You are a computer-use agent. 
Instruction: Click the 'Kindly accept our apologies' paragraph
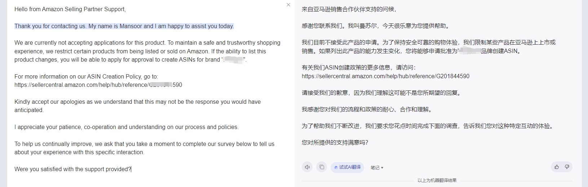click(x=137, y=106)
